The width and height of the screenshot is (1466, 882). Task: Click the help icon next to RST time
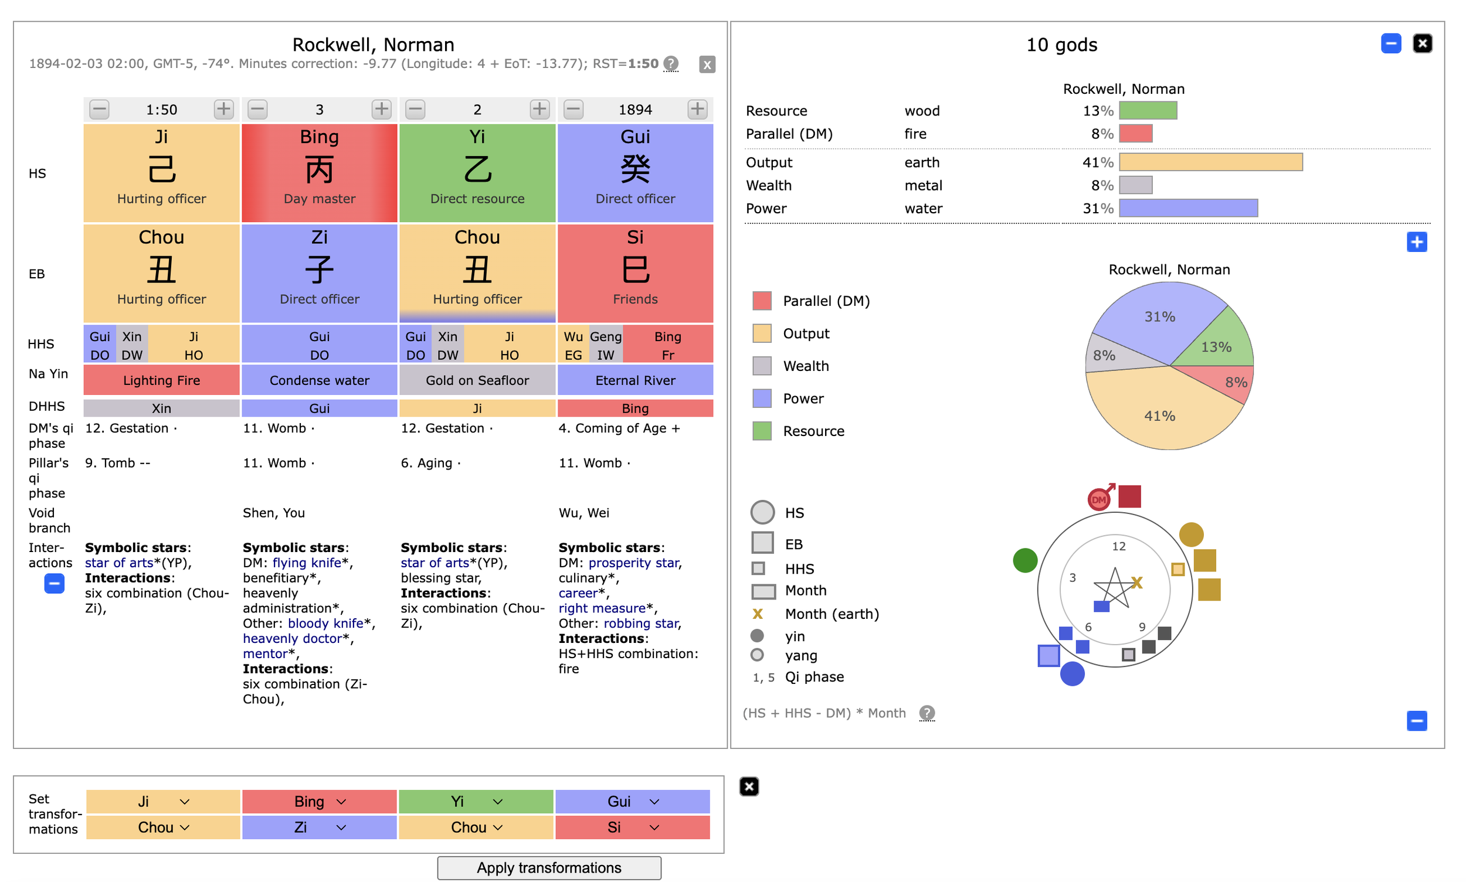click(x=671, y=64)
